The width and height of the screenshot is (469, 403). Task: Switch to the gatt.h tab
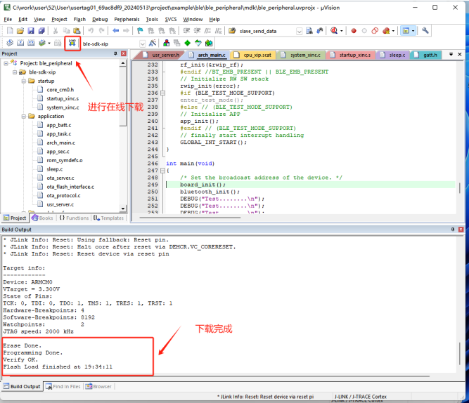pyautogui.click(x=426, y=55)
